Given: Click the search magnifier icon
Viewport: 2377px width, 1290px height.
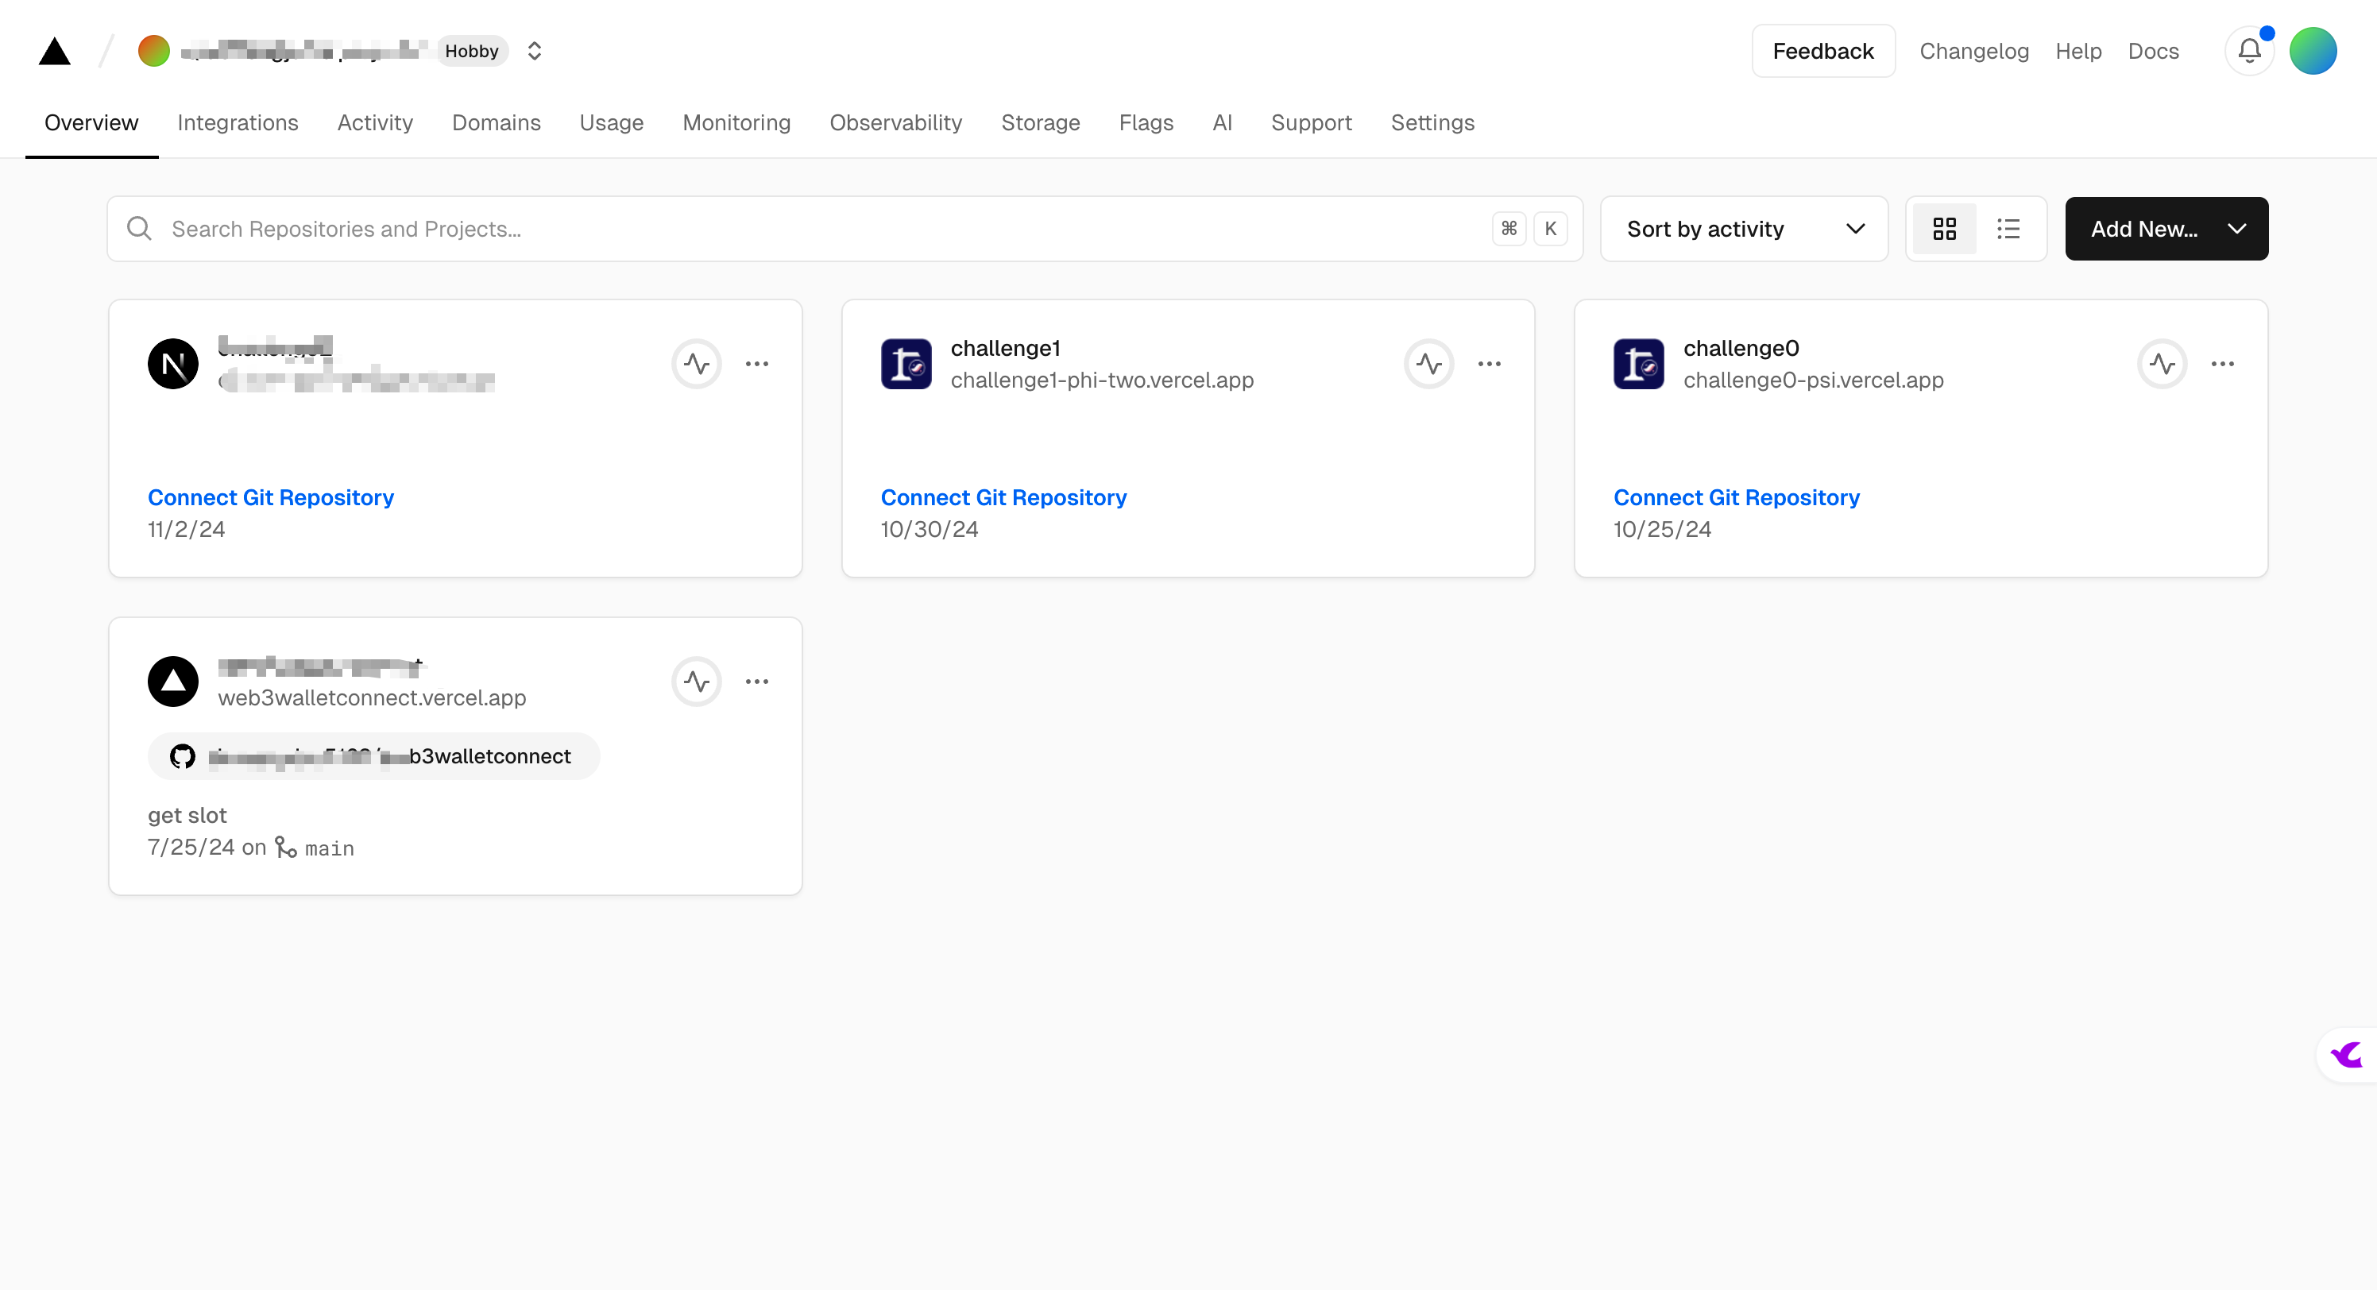Looking at the screenshot, I should tap(139, 229).
